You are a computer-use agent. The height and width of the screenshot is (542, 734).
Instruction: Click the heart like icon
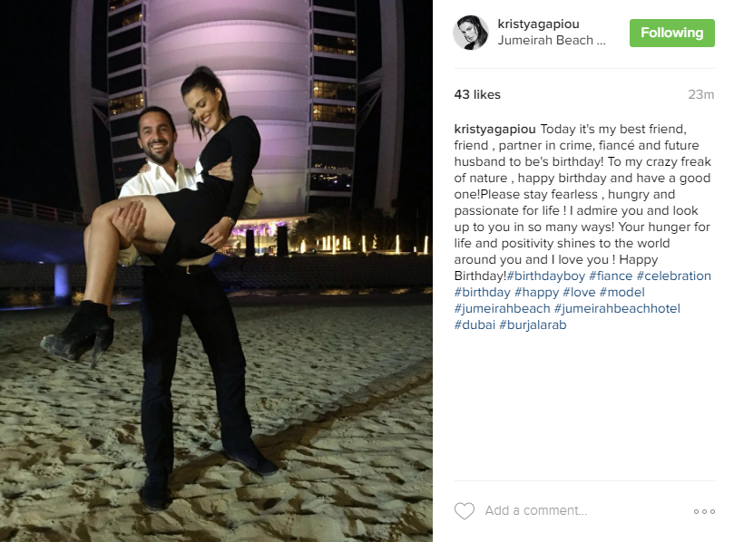click(465, 510)
